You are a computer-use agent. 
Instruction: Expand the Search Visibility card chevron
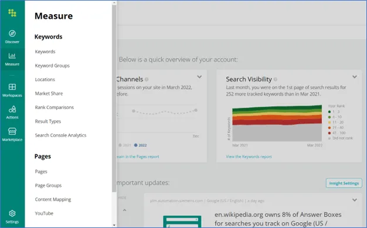point(355,77)
